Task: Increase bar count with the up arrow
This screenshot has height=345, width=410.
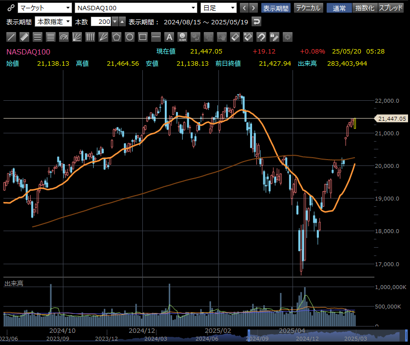Action: (122, 22)
